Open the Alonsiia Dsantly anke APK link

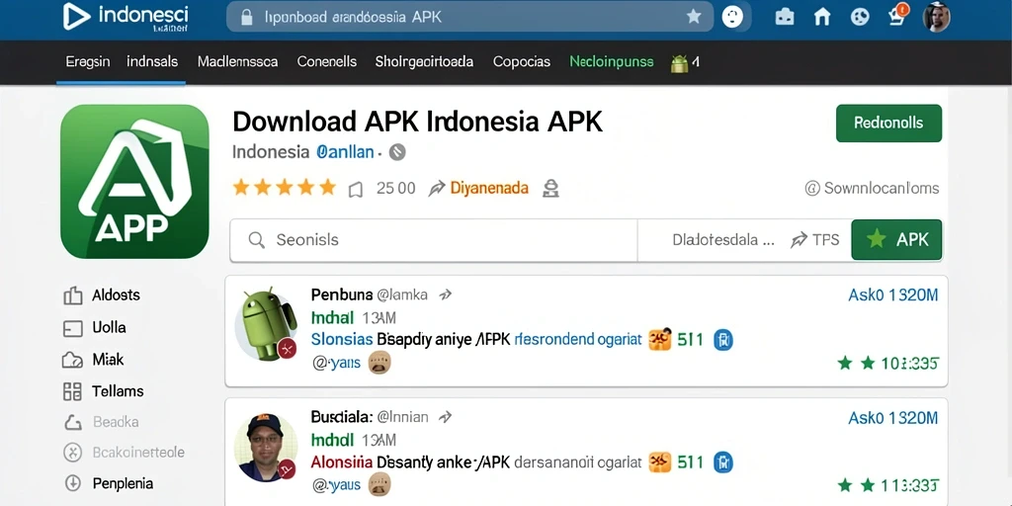(476, 463)
